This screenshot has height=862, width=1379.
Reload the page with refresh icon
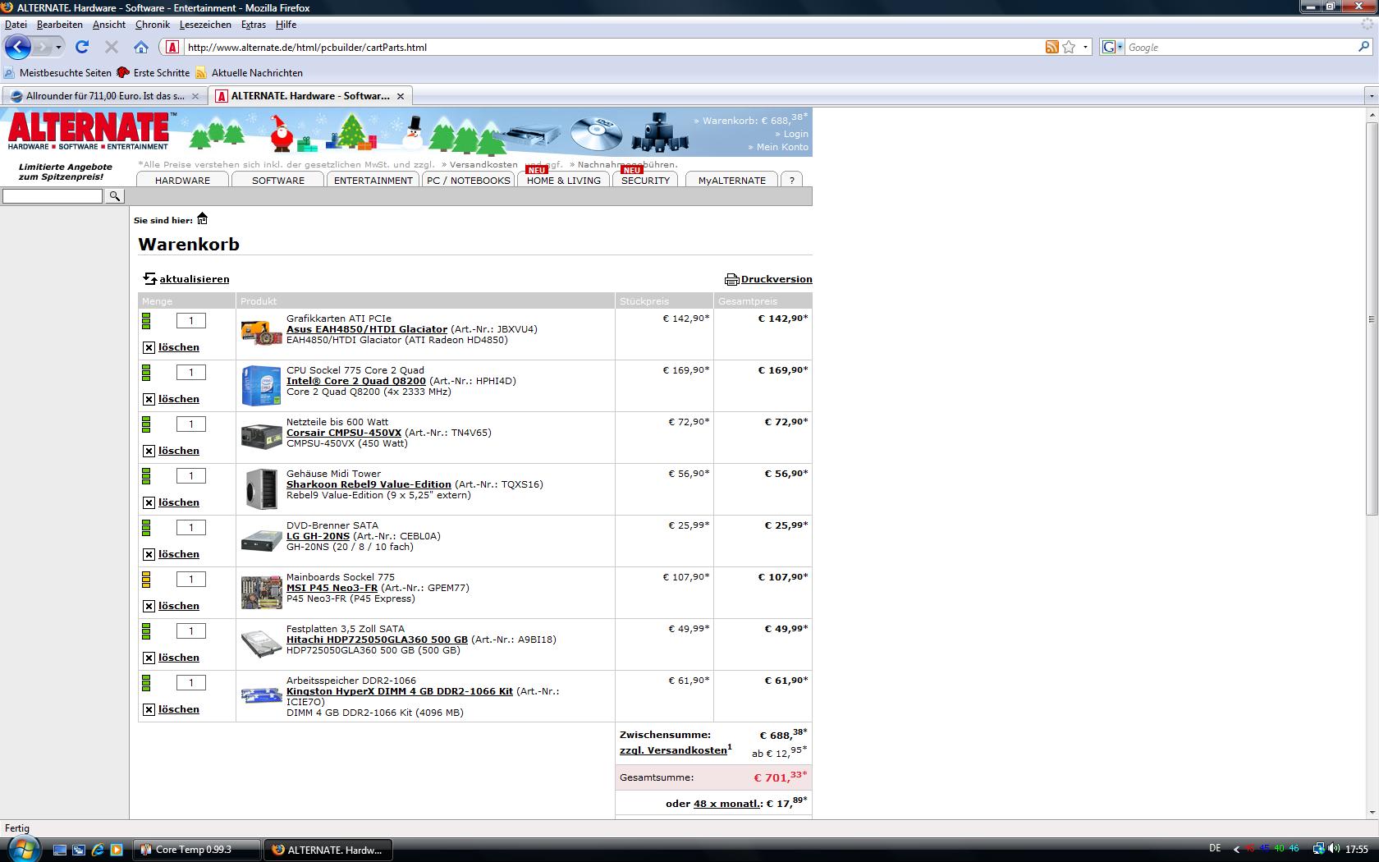pos(82,47)
